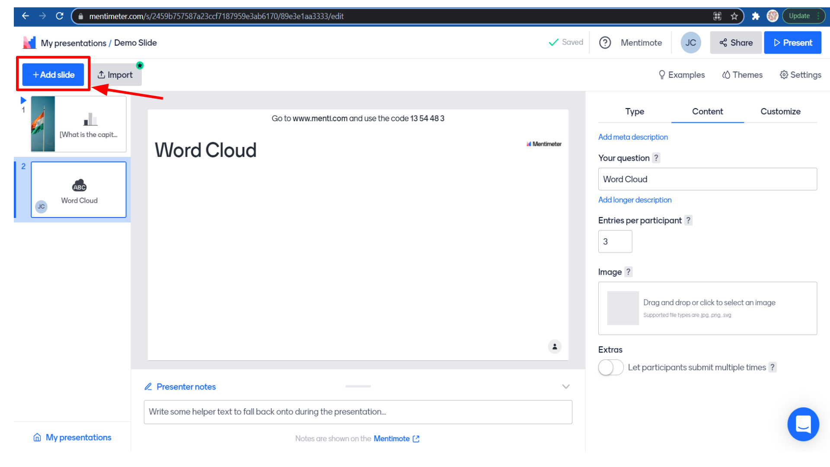Click the Import button
Viewport: 830px width, 467px height.
[115, 75]
